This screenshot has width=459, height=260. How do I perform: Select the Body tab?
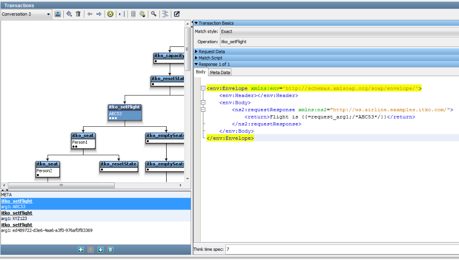(x=201, y=72)
